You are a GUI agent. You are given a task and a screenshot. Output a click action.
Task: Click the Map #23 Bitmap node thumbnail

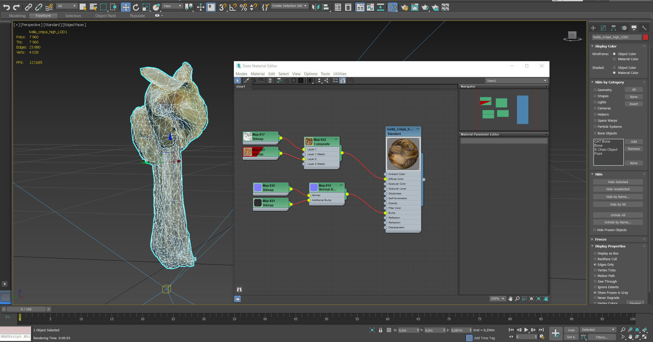click(247, 152)
